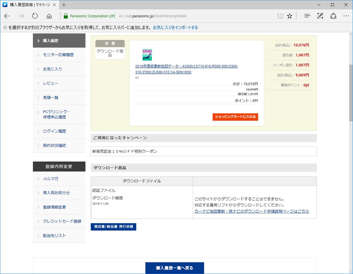The image size is (353, 274).
Task: Click 購入履歴一覧へ戻る button
Action: click(x=174, y=268)
